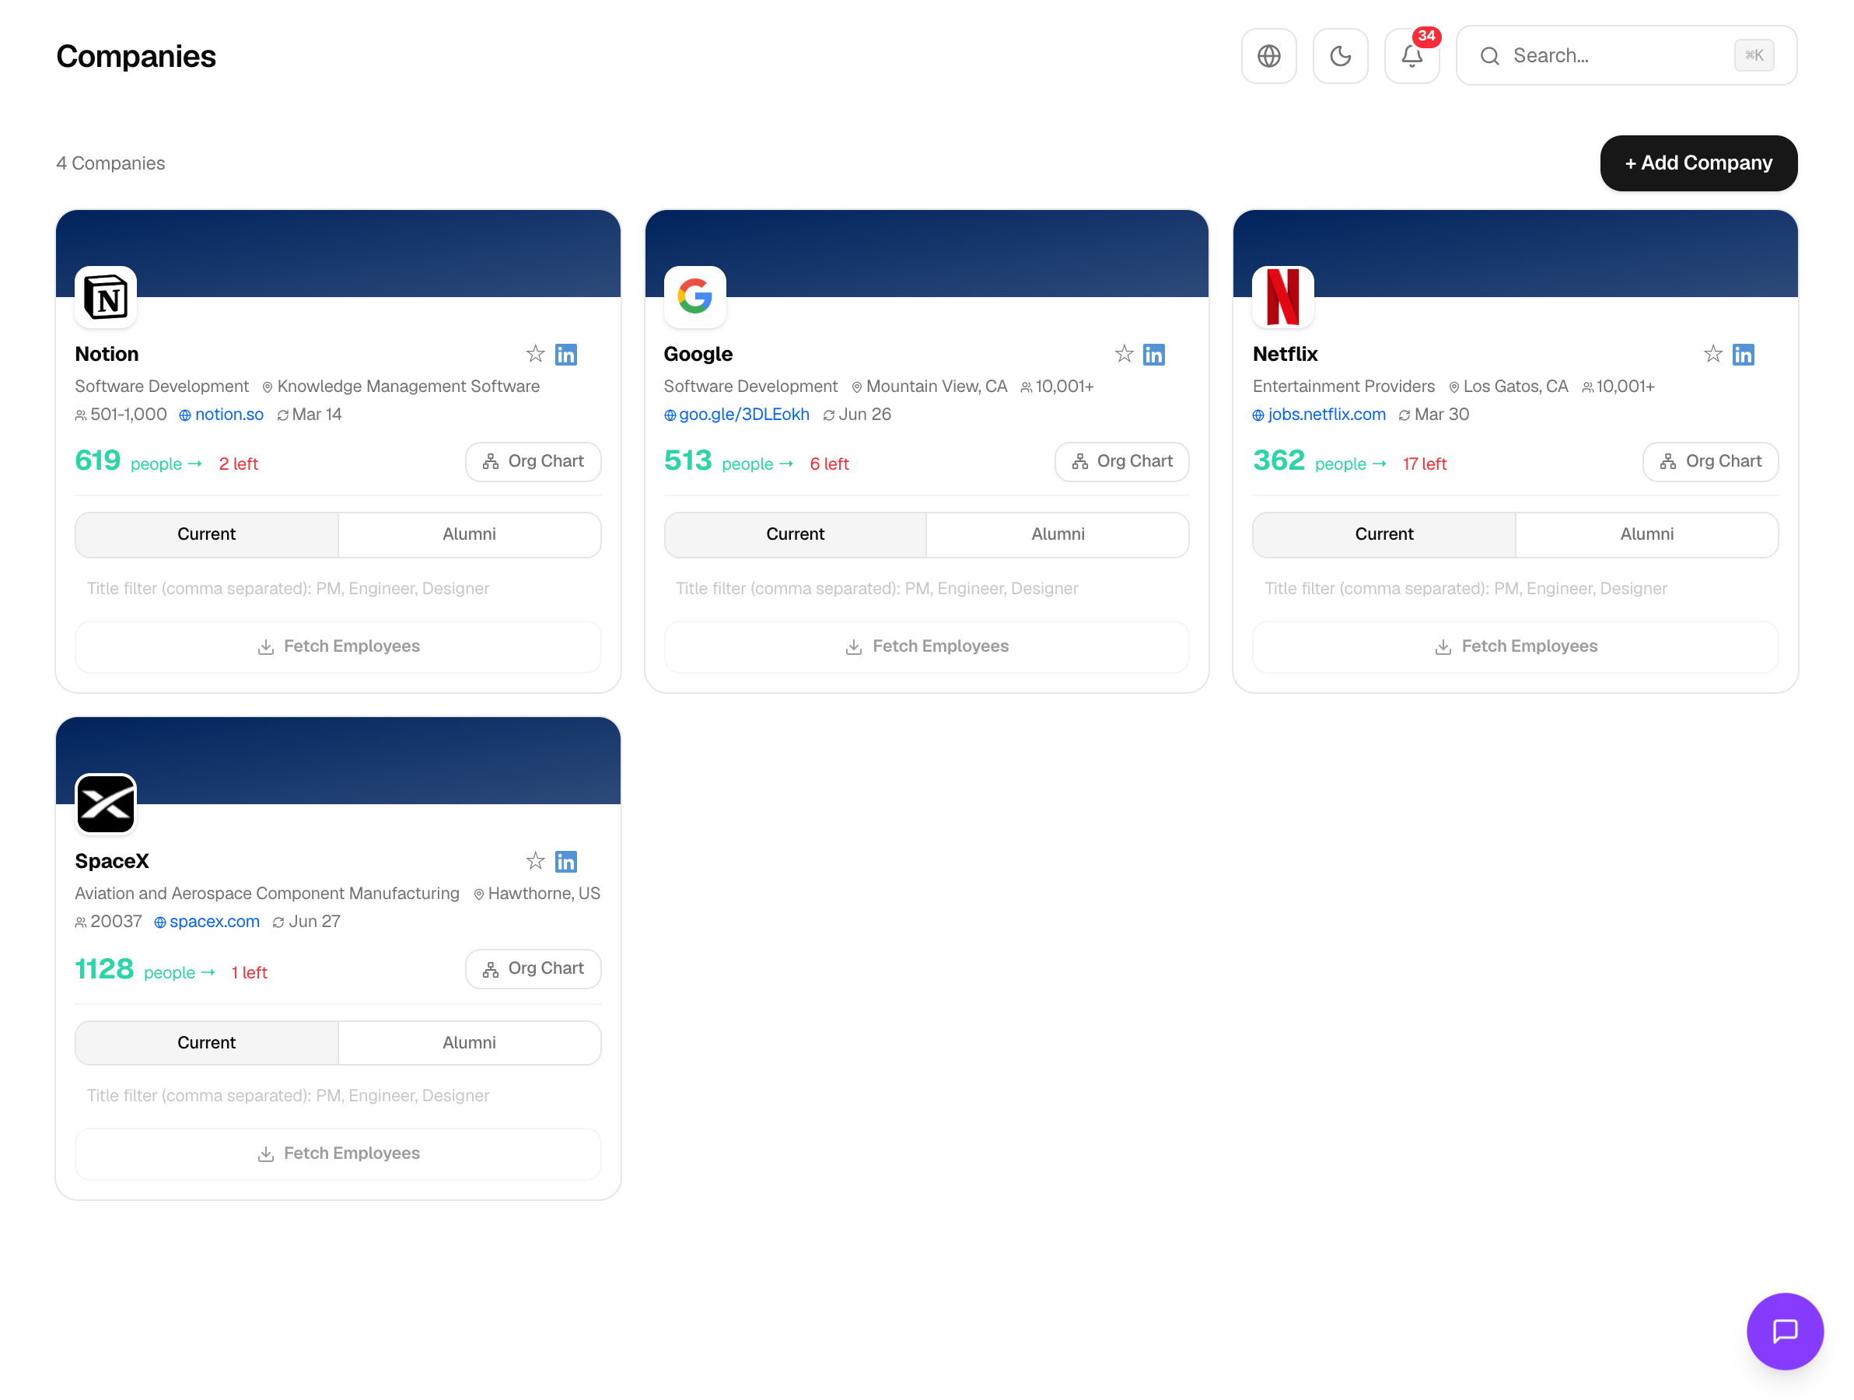Click the Search input field
The image size is (1854, 1400).
tap(1626, 55)
